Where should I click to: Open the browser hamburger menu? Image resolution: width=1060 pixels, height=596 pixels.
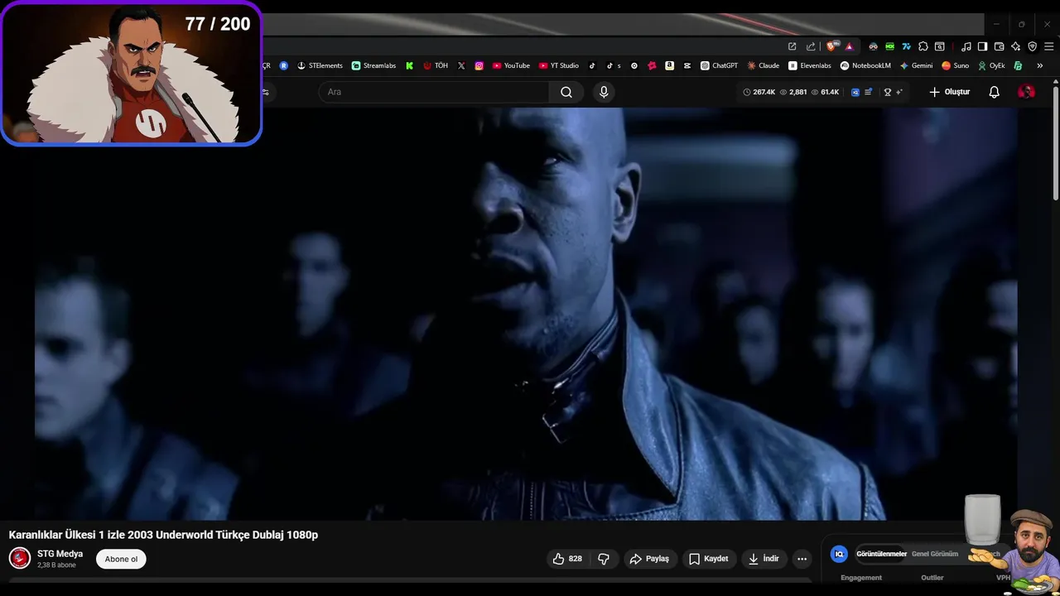pos(1048,46)
